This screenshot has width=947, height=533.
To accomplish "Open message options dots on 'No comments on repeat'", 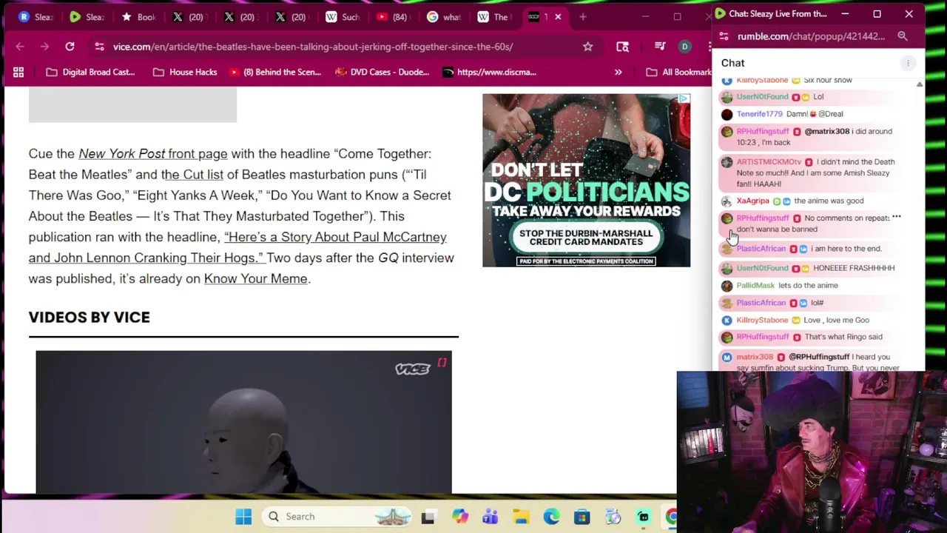I will click(896, 217).
